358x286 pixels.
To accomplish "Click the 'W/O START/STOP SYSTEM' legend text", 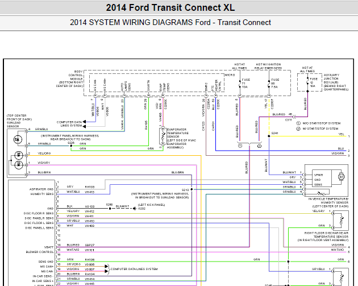I will coord(321,123).
